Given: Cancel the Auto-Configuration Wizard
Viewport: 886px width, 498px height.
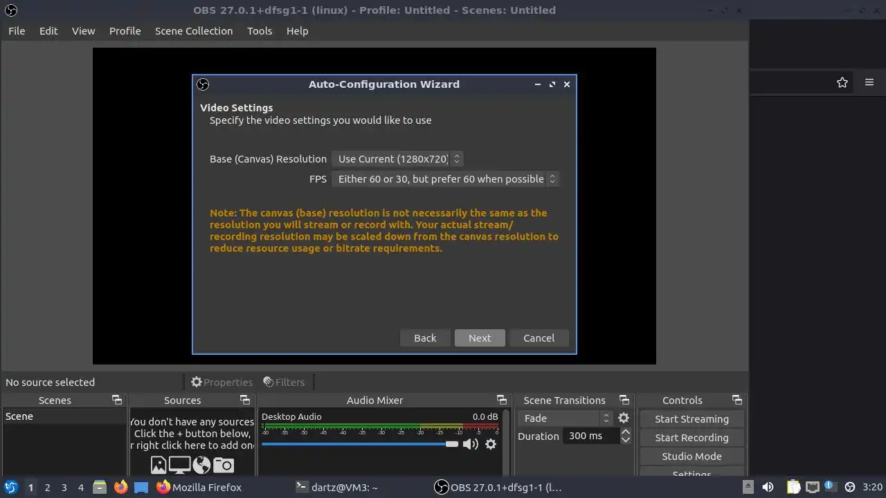Looking at the screenshot, I should click(x=539, y=338).
